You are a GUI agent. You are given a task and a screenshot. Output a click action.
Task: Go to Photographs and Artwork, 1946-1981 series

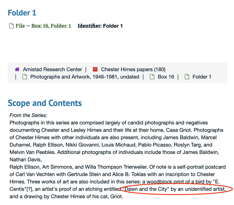point(85,77)
